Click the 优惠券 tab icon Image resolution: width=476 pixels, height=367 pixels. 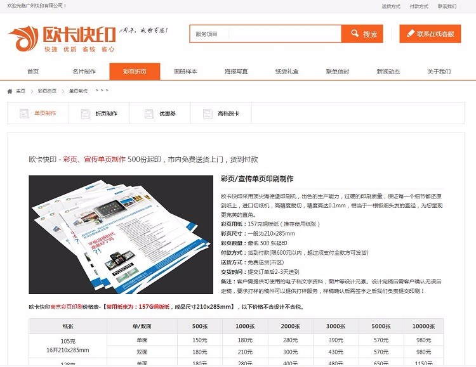point(149,113)
